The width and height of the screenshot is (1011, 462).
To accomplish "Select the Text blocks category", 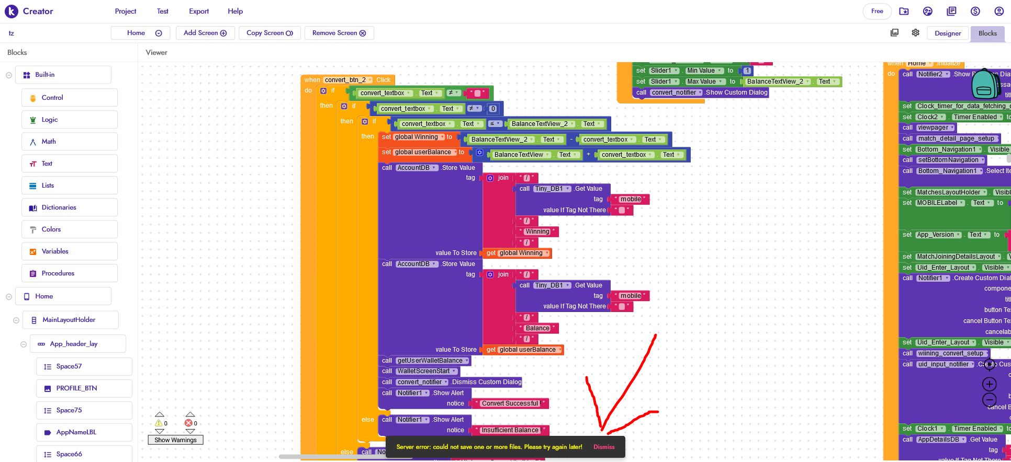I will point(70,164).
